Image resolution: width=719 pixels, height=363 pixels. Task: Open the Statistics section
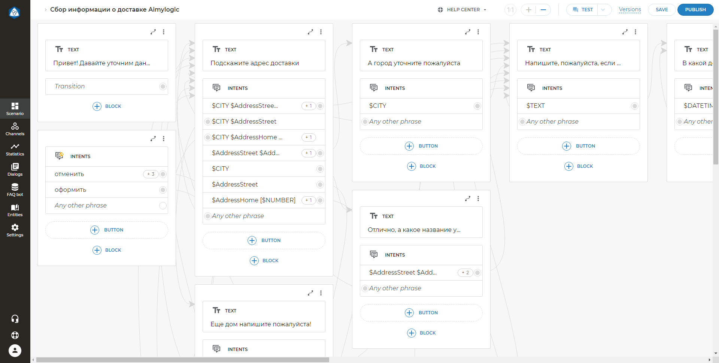point(15,149)
